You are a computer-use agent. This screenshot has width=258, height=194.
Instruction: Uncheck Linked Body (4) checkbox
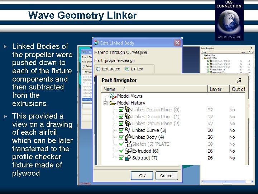coord(121,137)
